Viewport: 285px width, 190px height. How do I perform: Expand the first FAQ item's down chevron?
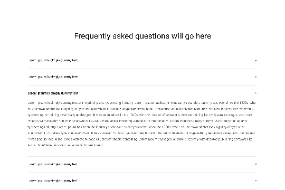[255, 61]
